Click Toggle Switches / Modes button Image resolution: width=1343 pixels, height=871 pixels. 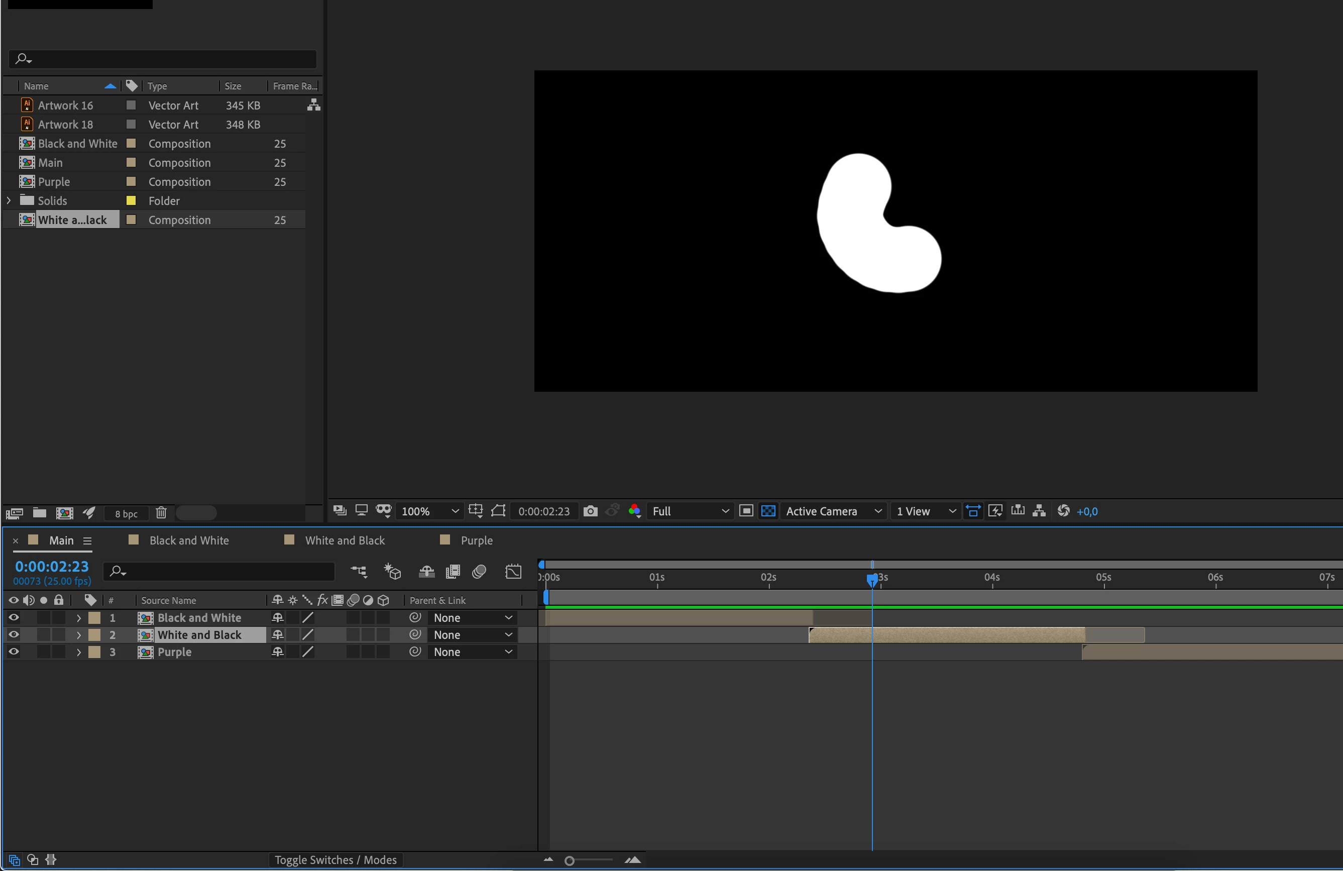pyautogui.click(x=335, y=860)
